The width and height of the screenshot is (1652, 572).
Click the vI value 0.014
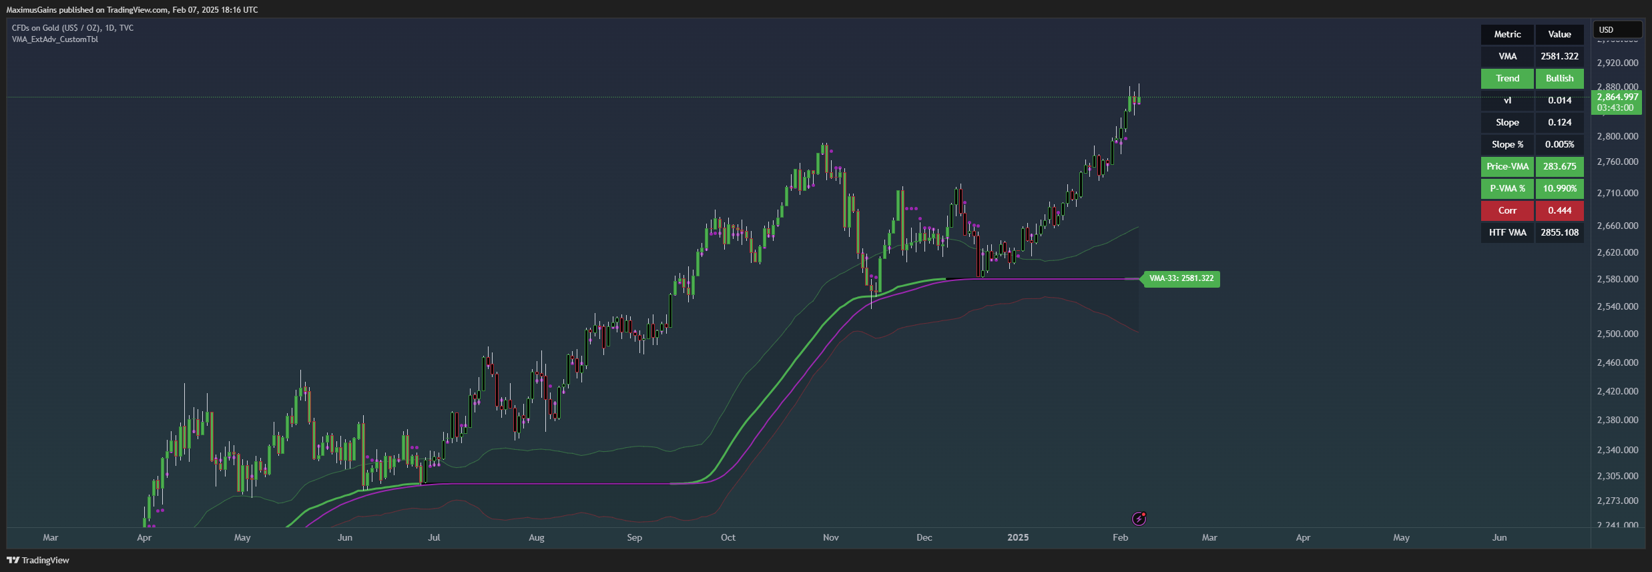tap(1559, 100)
